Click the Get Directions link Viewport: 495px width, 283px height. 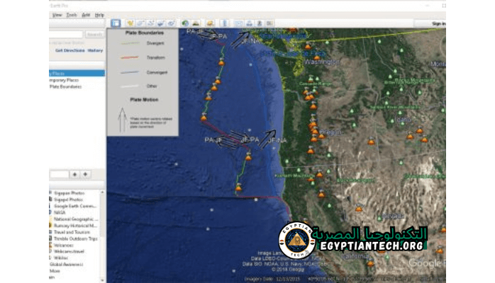click(70, 50)
